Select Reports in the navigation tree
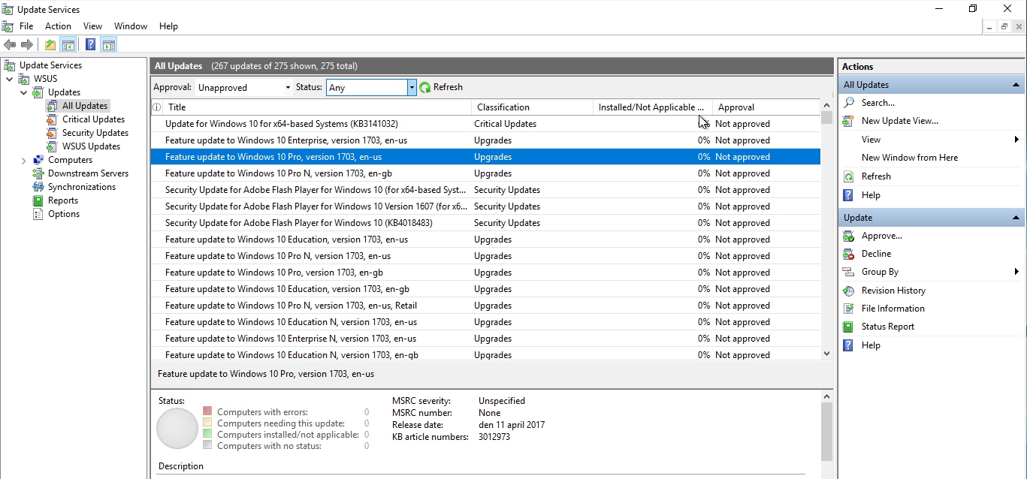 click(x=63, y=200)
